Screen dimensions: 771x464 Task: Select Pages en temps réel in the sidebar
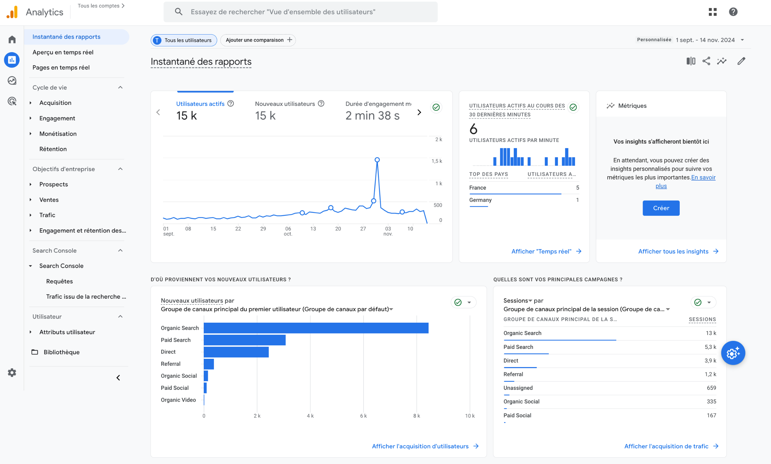pyautogui.click(x=61, y=67)
